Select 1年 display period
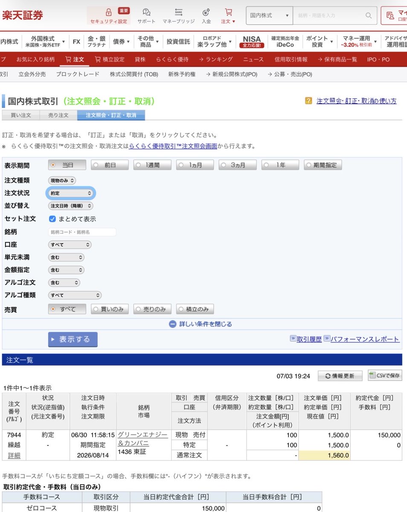407x512 pixels. point(280,165)
